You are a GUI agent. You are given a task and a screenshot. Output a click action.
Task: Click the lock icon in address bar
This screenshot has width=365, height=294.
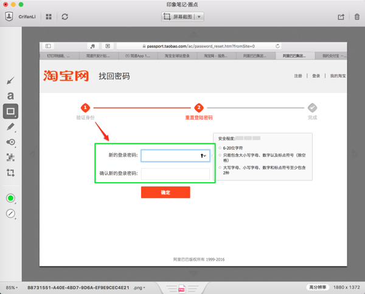tap(144, 46)
